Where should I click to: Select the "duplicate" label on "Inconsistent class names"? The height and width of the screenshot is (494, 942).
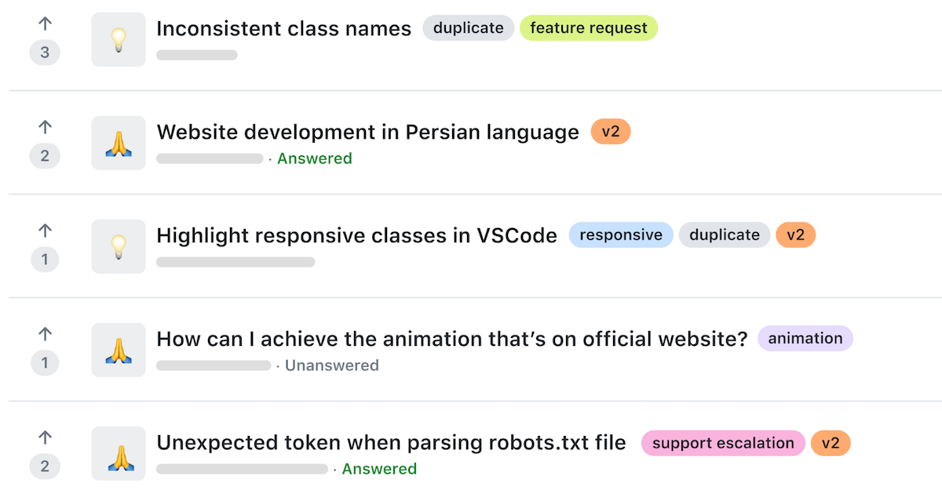[x=468, y=27]
